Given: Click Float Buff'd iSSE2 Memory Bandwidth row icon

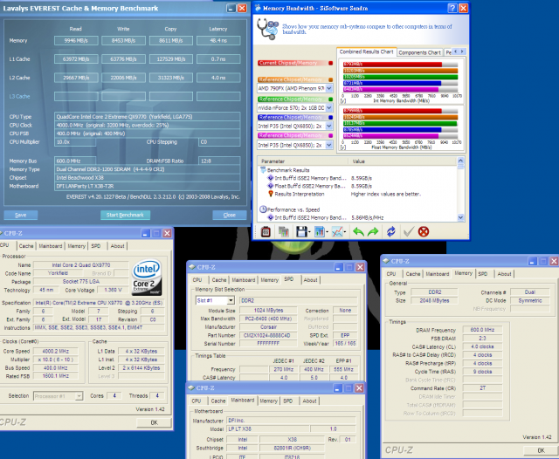Looking at the screenshot, I should coord(271,186).
